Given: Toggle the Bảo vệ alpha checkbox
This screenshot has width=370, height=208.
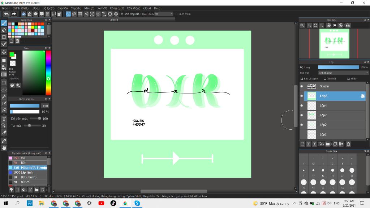Looking at the screenshot, I should [302, 79].
